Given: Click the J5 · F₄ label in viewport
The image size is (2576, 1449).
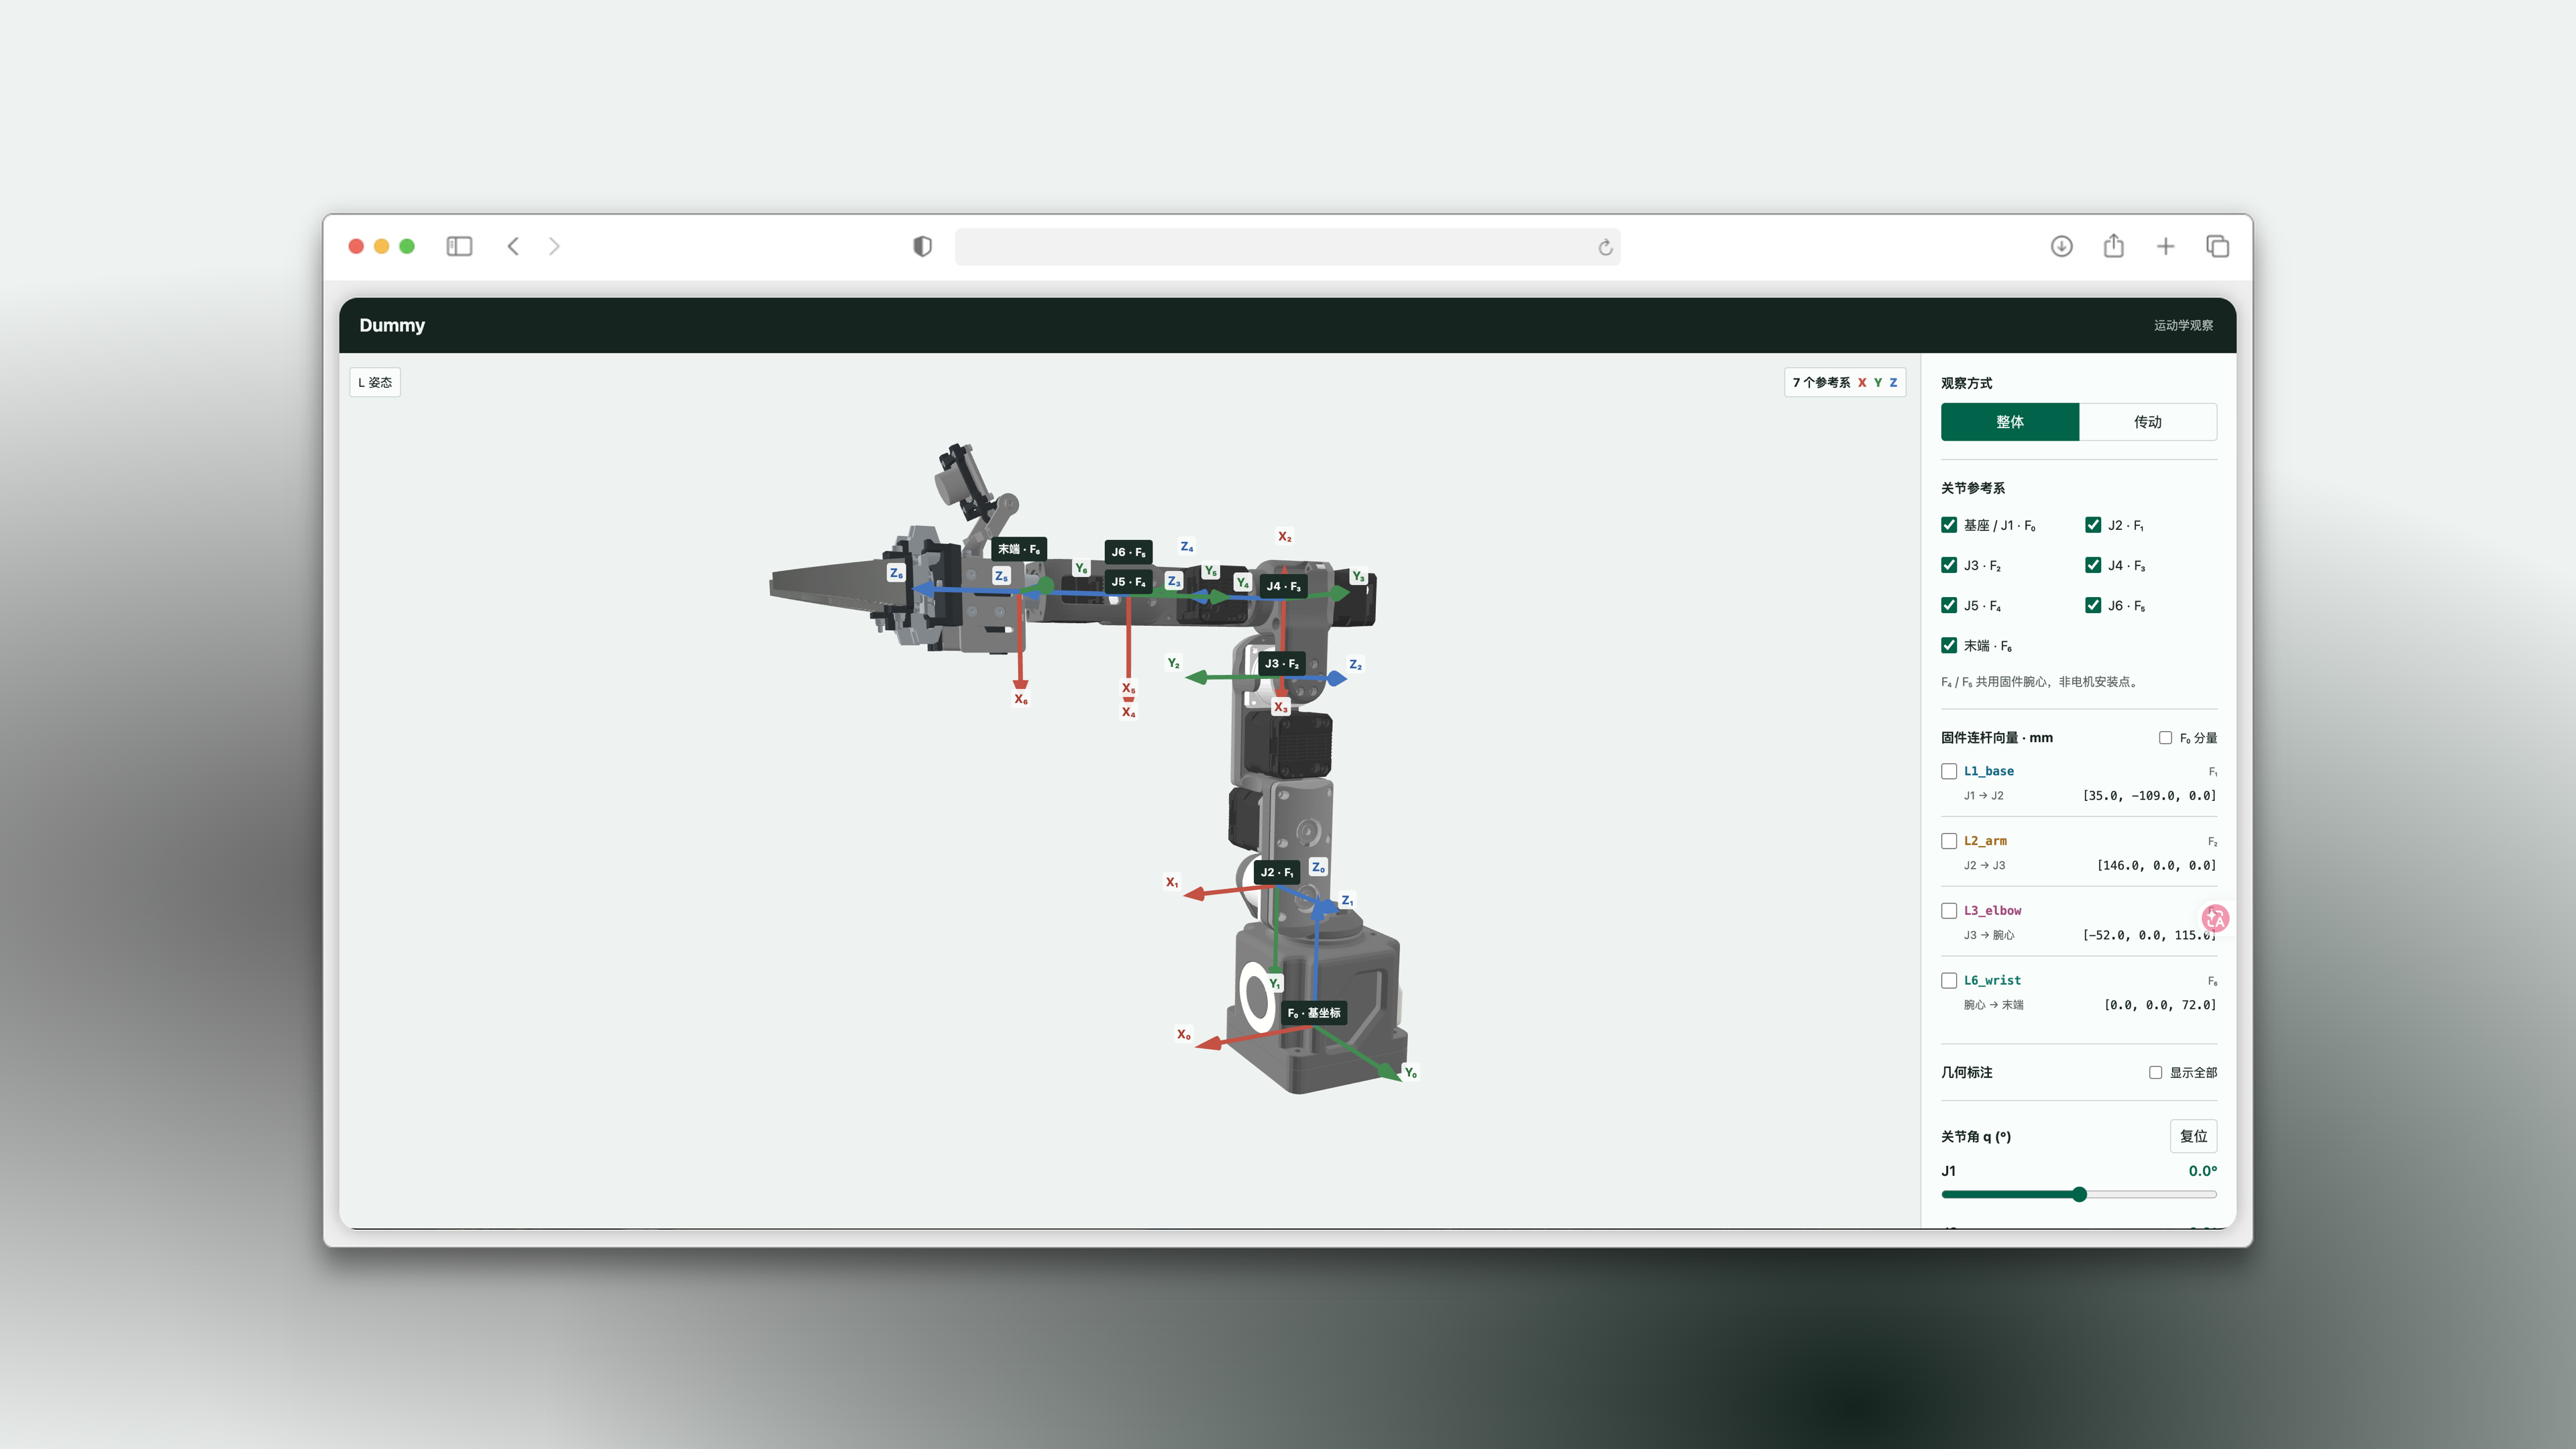Looking at the screenshot, I should point(1128,581).
